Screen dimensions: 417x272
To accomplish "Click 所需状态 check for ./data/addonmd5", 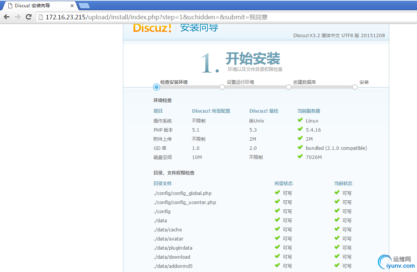I will pyautogui.click(x=277, y=265).
